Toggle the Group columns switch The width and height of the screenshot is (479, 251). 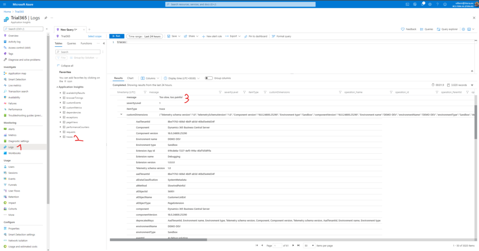pyautogui.click(x=209, y=78)
